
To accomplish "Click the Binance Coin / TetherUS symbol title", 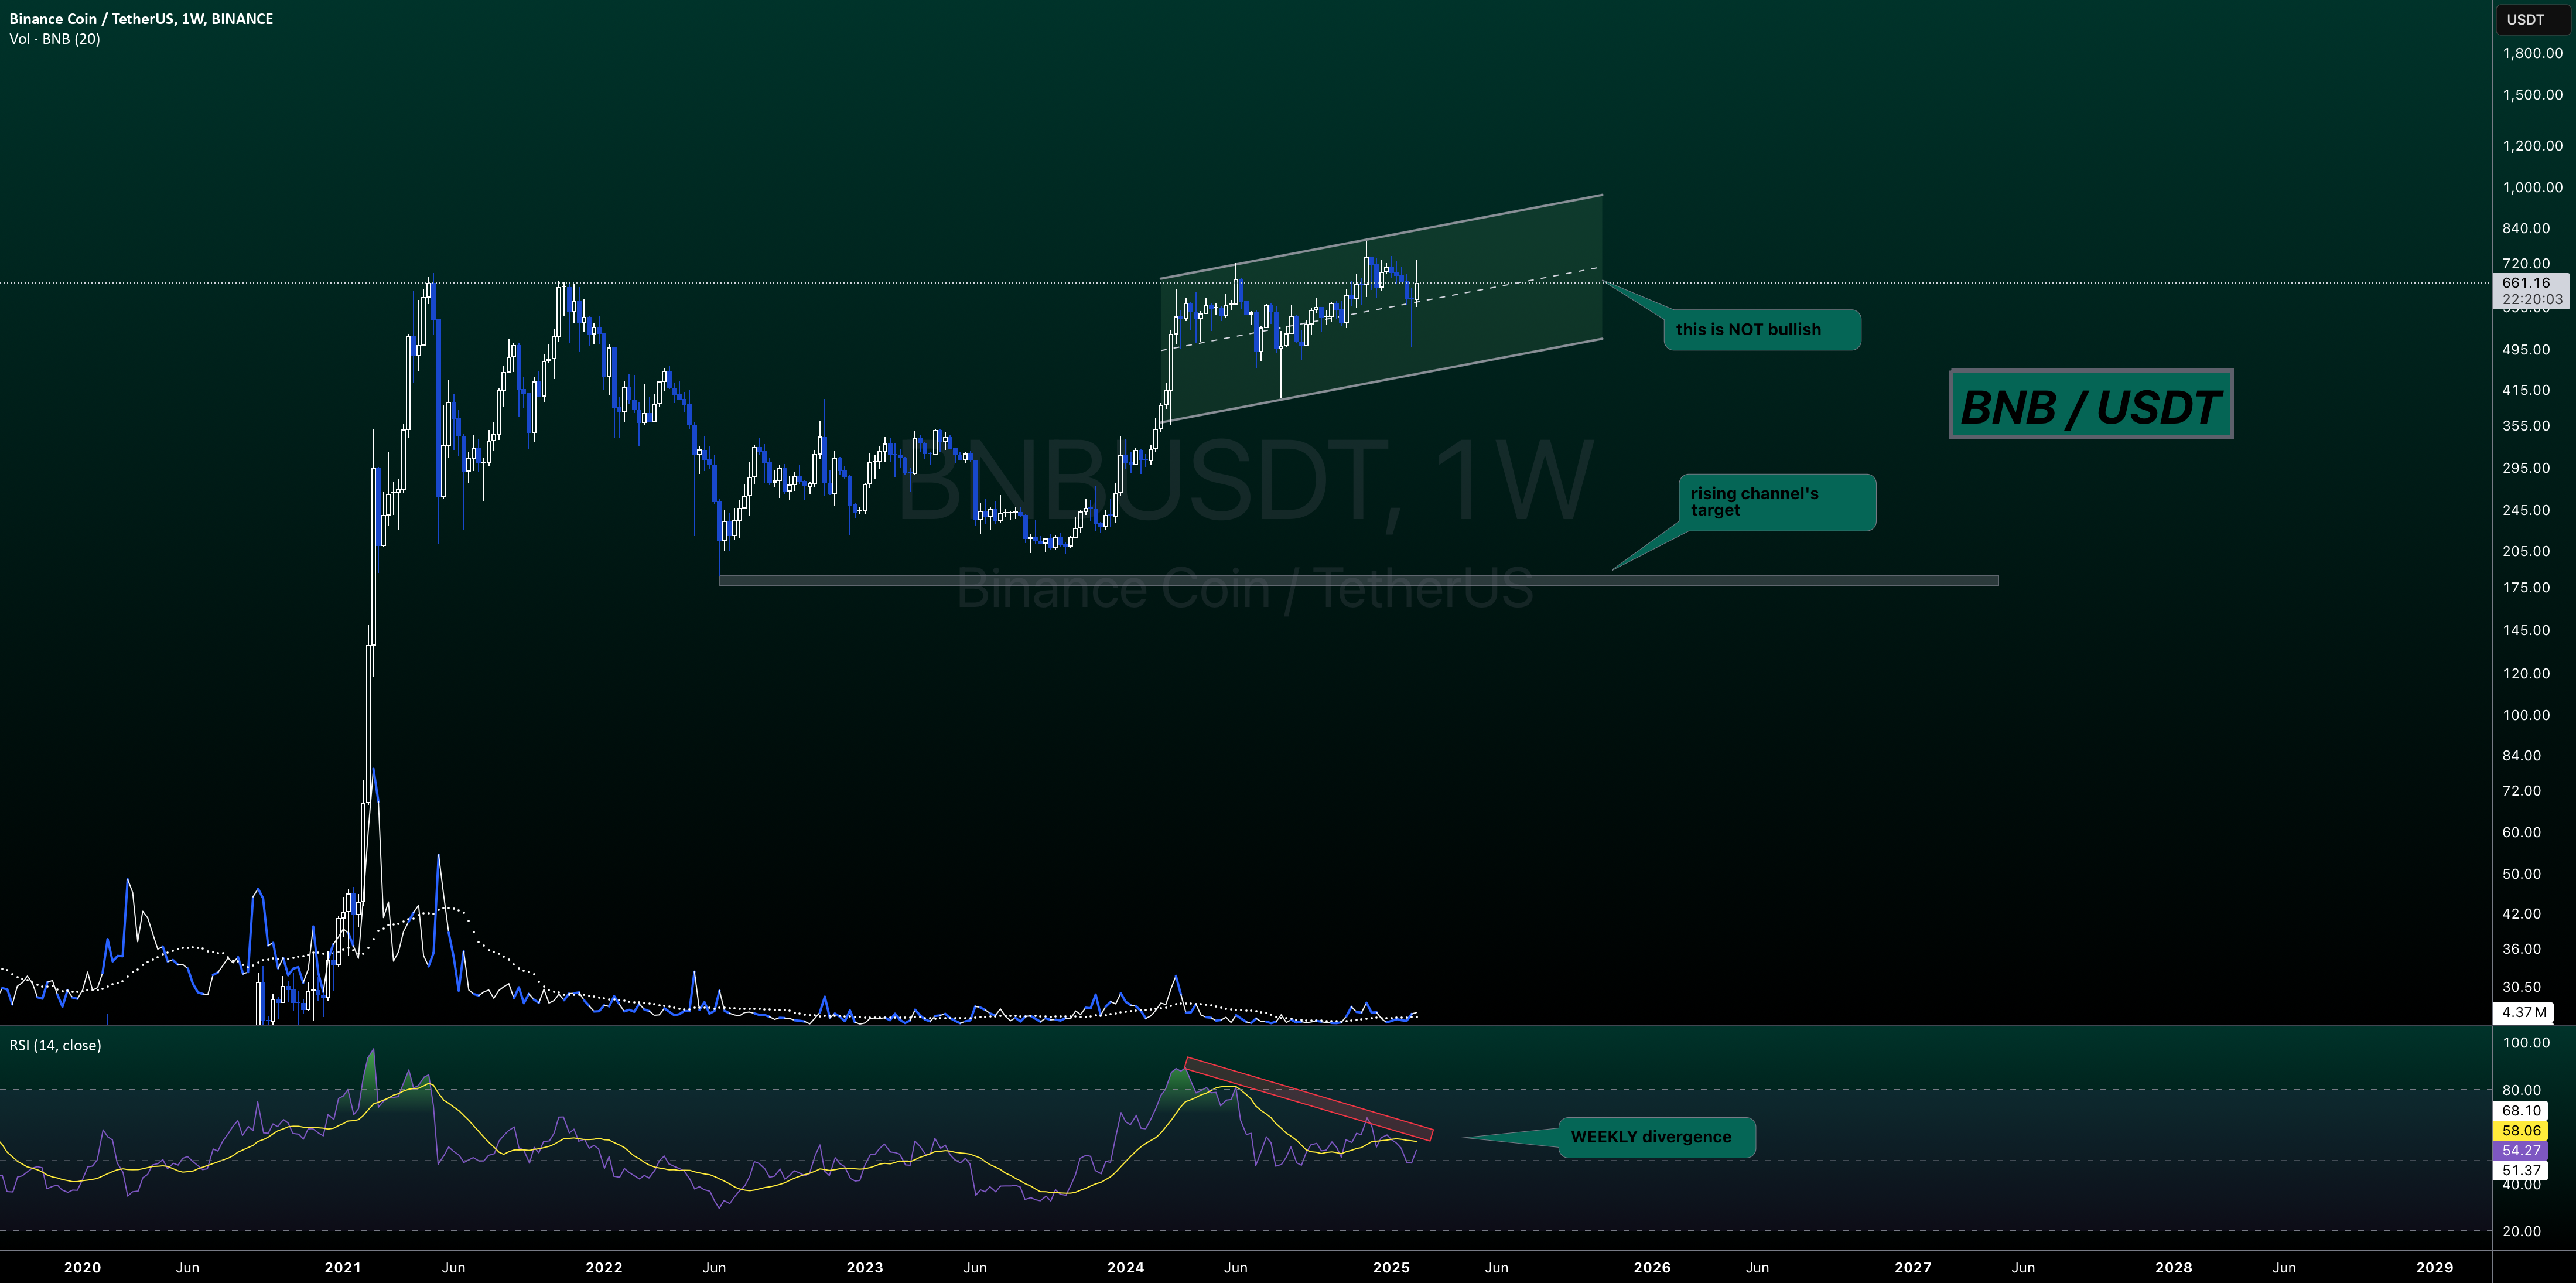I will [x=141, y=18].
